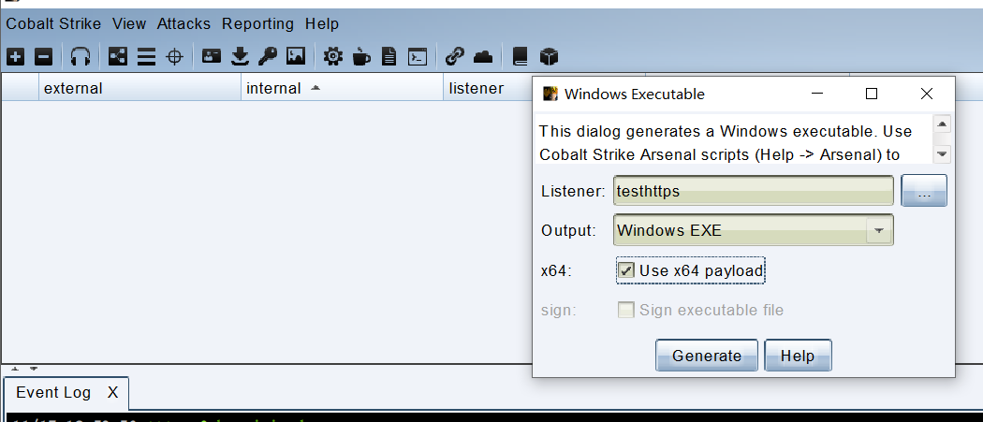
Task: Close the Event Log tab X
Action: pyautogui.click(x=112, y=393)
